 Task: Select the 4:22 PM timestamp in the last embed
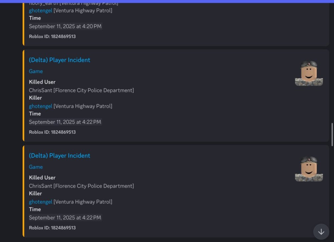coord(65,218)
